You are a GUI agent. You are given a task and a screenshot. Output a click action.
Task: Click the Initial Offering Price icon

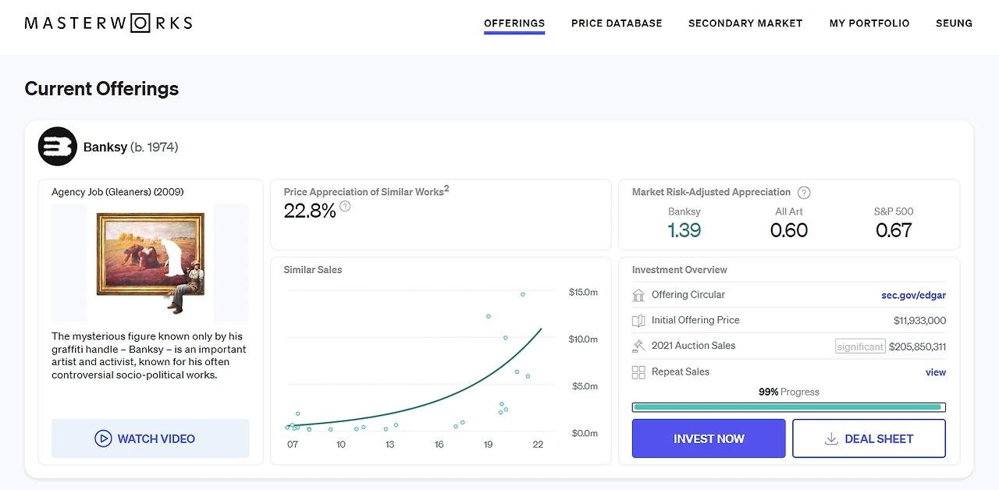click(x=638, y=321)
